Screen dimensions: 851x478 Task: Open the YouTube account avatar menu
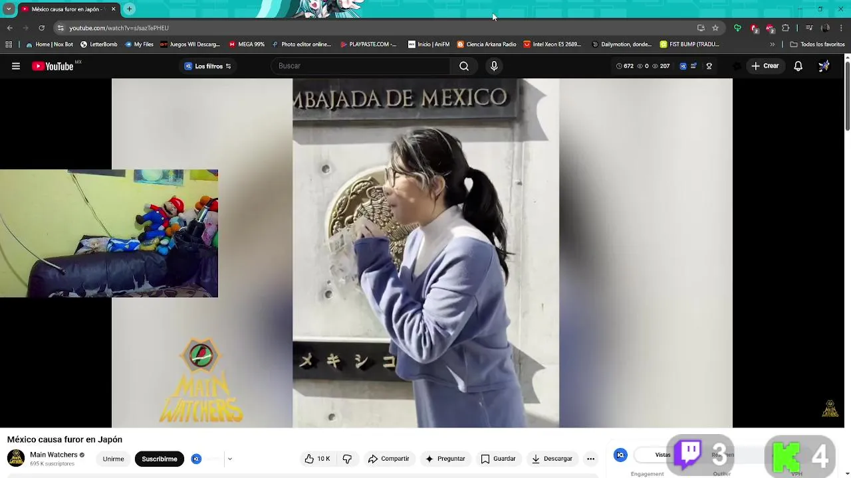824,66
